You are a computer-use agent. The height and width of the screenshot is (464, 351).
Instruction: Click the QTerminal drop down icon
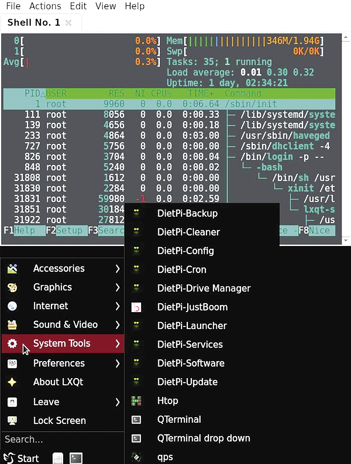point(136,438)
